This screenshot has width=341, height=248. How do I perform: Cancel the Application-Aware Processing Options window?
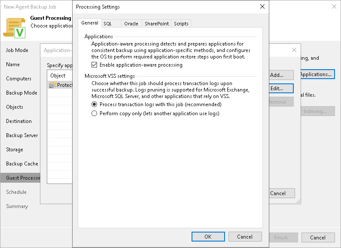coord(282,193)
